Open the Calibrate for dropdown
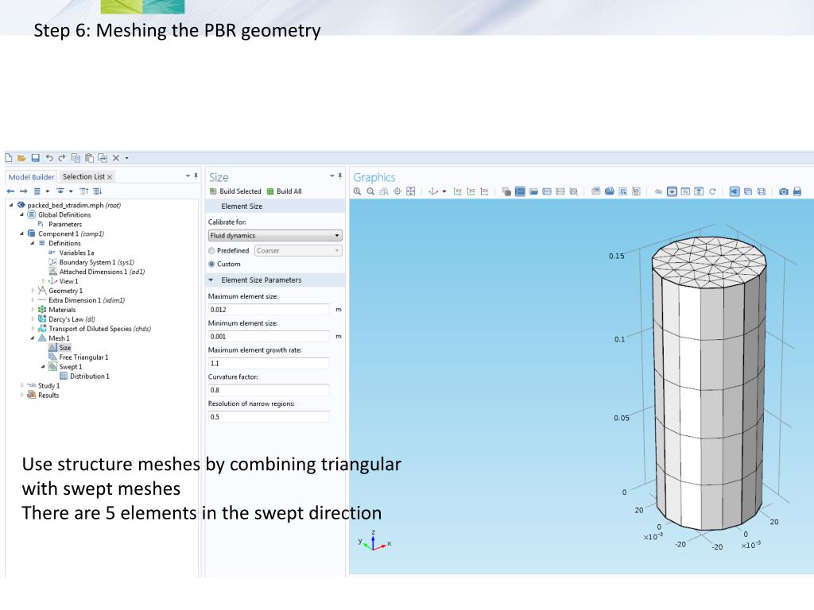Screen dimensions: 814x610 point(275,236)
